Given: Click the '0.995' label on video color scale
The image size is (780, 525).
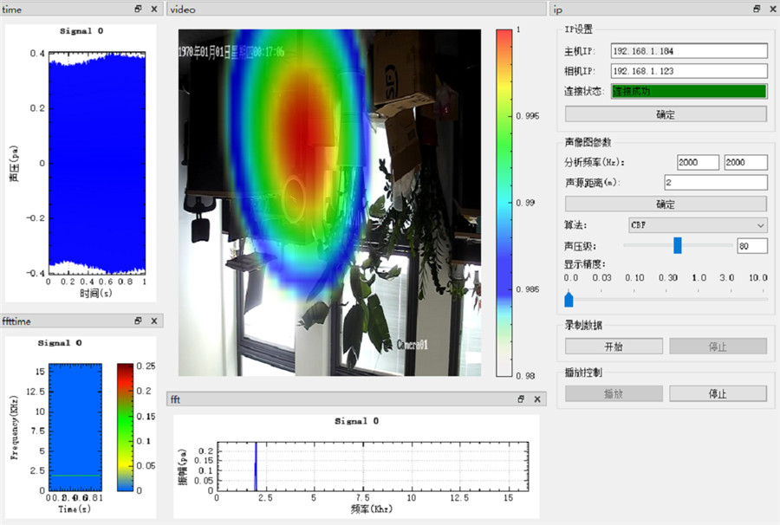Looking at the screenshot, I should 528,116.
